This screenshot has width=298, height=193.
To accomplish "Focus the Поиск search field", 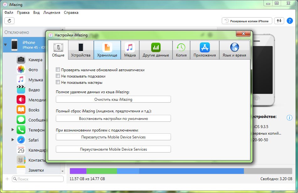I will [x=38, y=179].
